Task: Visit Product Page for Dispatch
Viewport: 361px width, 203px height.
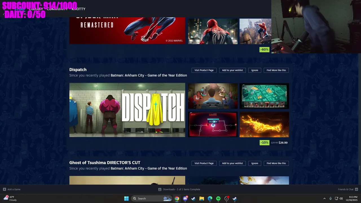Action: (x=204, y=70)
